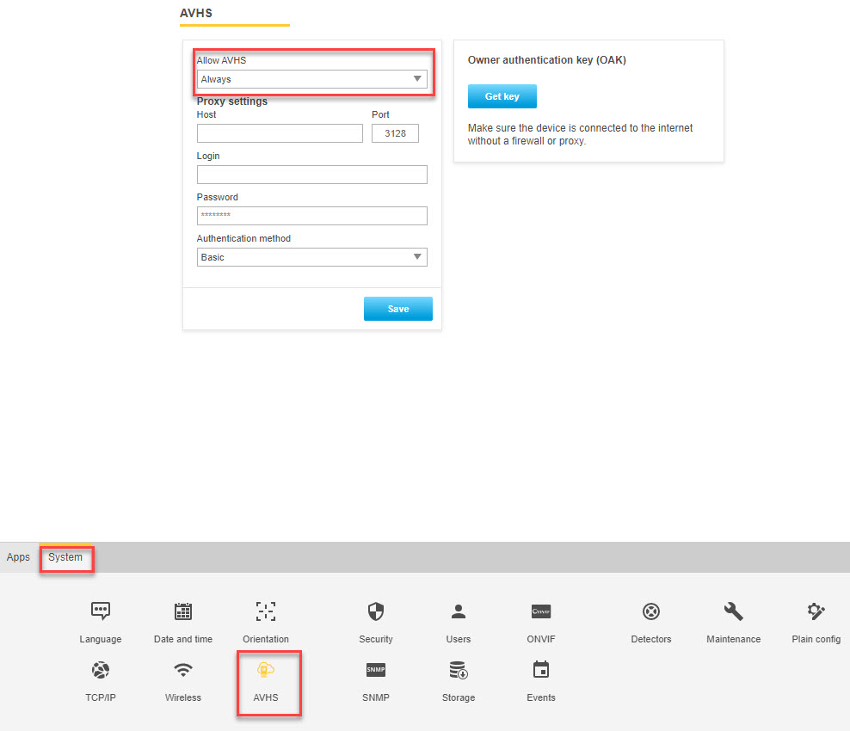Expand the Allow AVHS dropdown
The width and height of the screenshot is (850, 731).
(x=311, y=79)
